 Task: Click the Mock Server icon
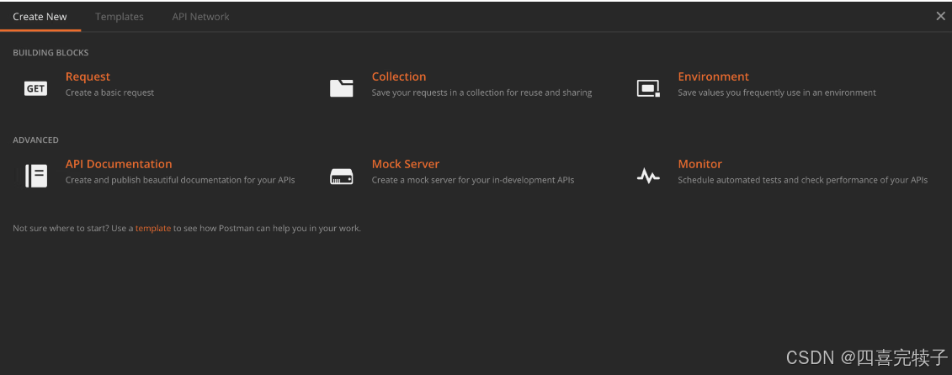pos(341,177)
